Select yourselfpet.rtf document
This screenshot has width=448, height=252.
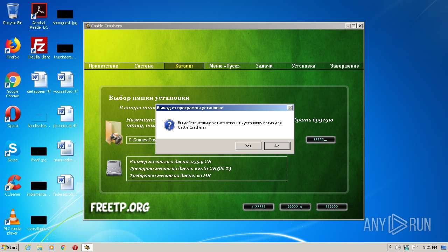pyautogui.click(x=65, y=83)
